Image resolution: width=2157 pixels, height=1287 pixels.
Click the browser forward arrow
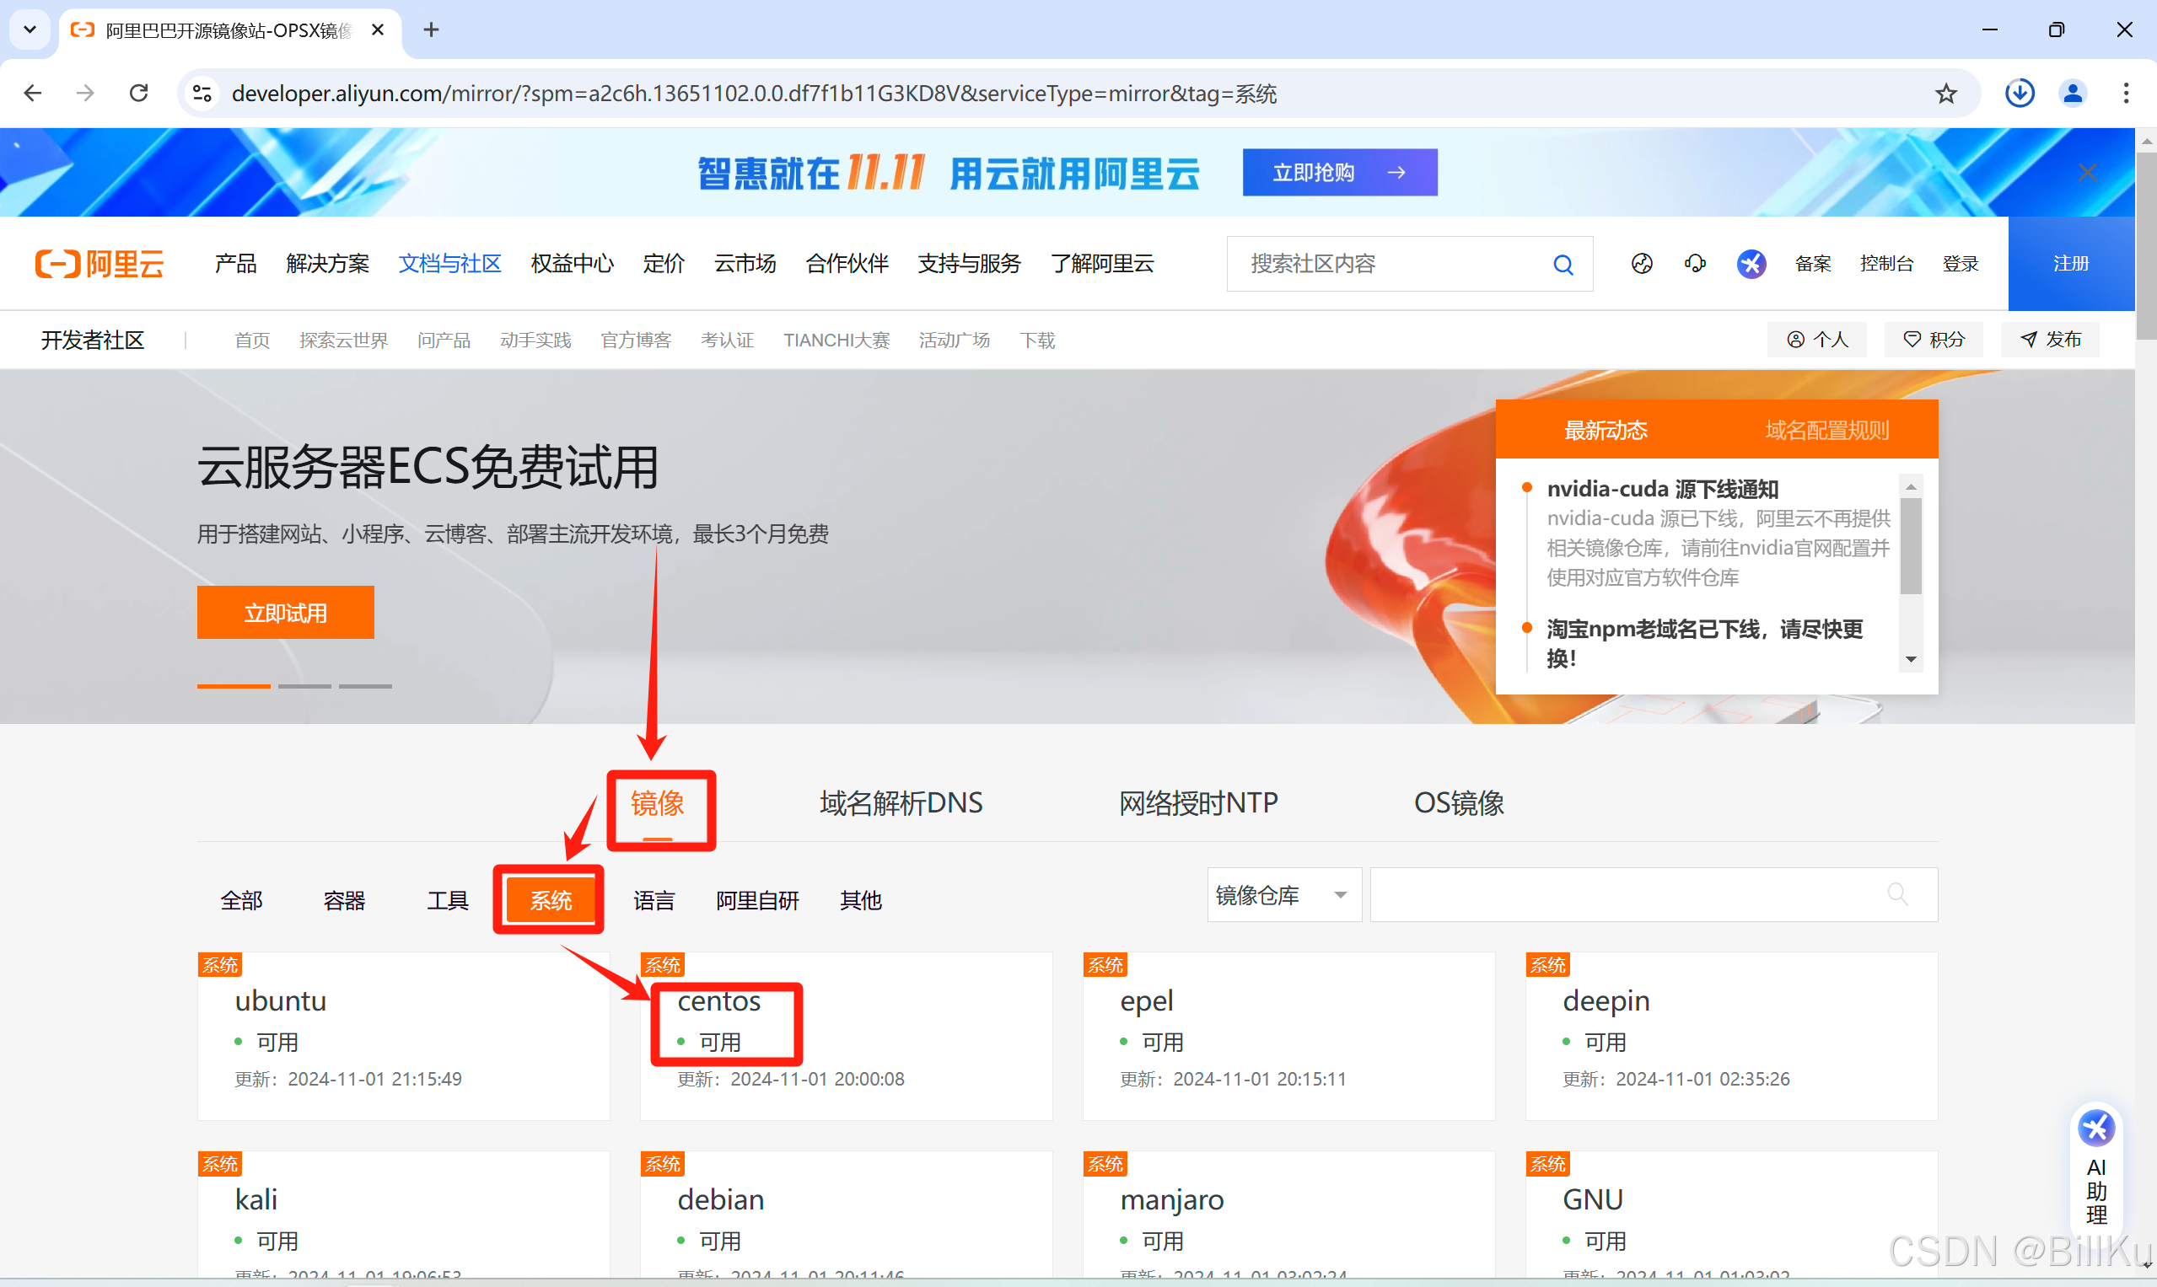tap(85, 93)
